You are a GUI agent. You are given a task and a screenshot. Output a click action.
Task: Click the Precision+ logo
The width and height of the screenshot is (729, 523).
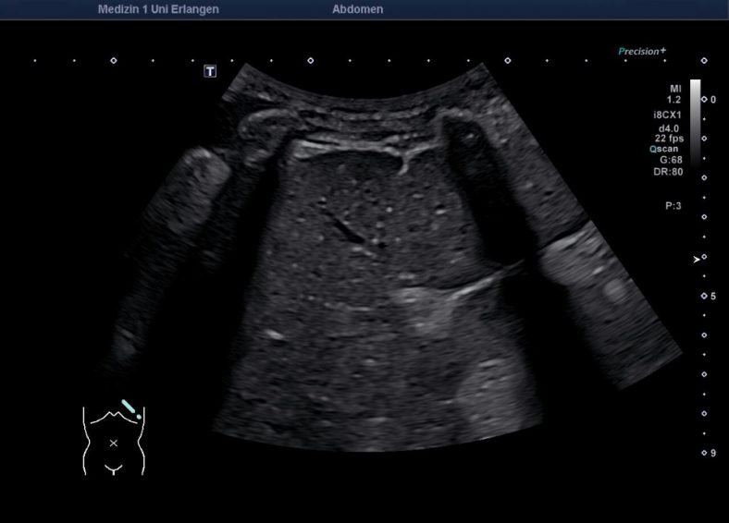click(642, 52)
